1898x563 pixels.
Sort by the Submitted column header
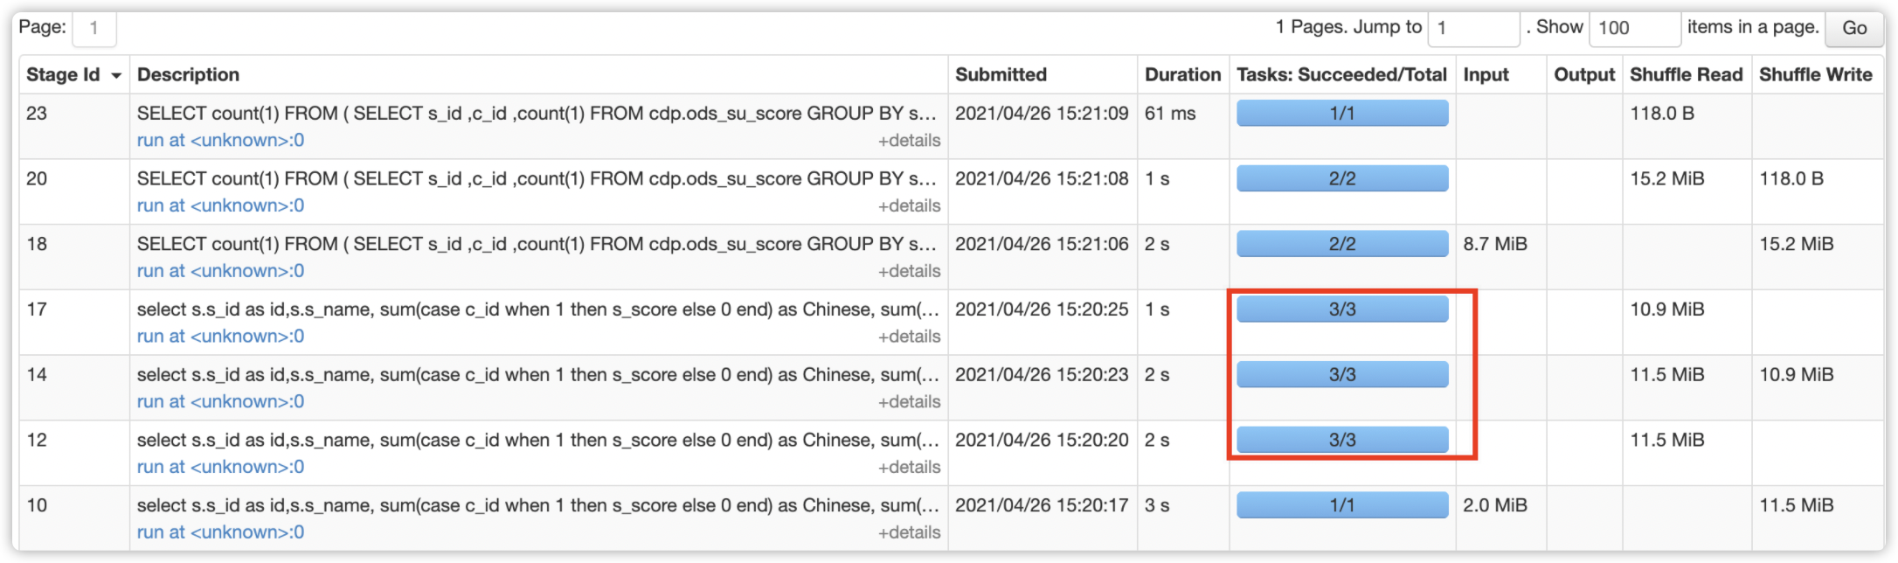1001,75
